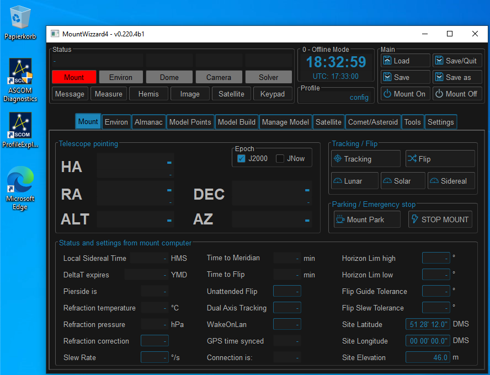Go to the Almanac tab
The image size is (490, 375).
[x=148, y=122]
